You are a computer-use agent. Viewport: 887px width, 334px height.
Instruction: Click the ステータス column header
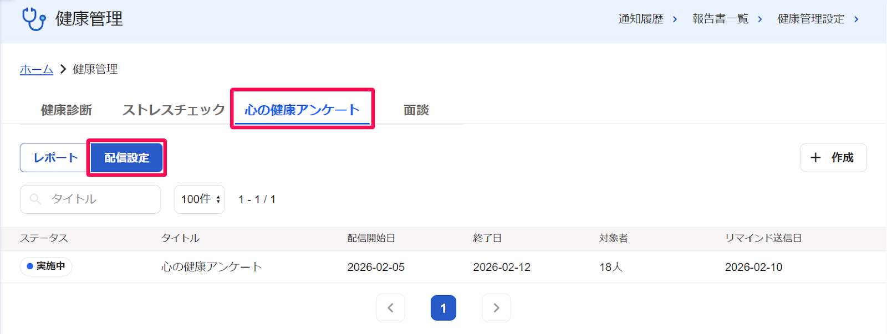coord(44,238)
